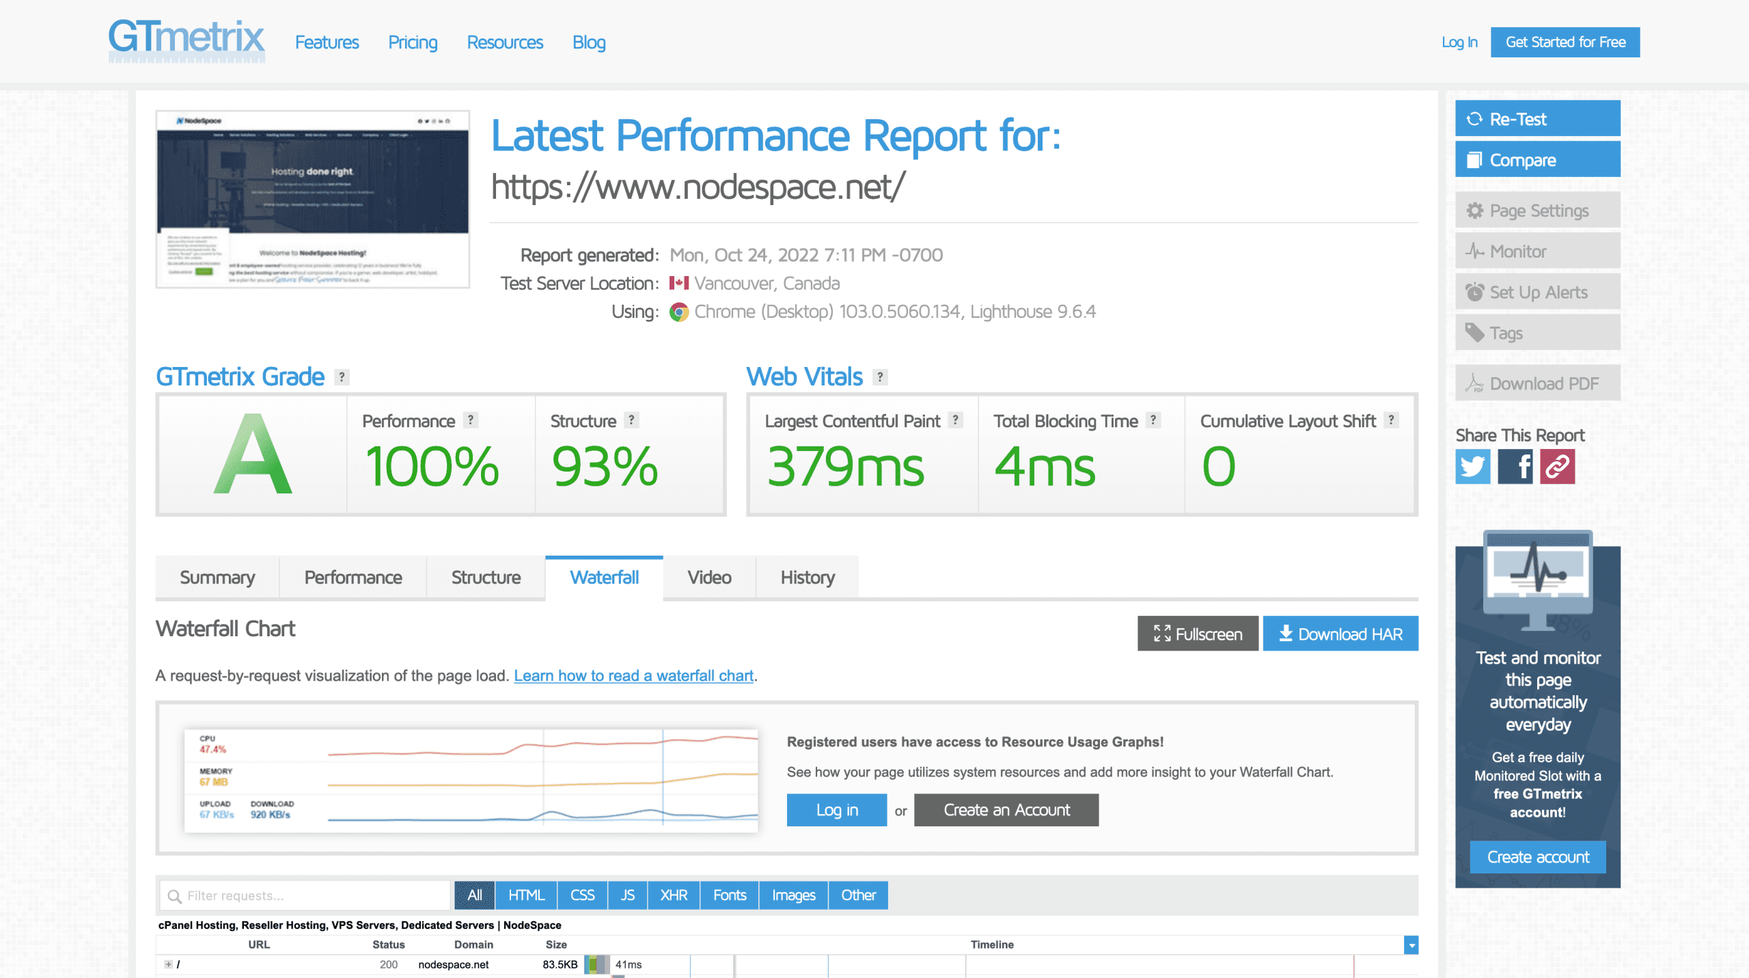Open the Resources menu
The image size is (1749, 978).
click(505, 42)
